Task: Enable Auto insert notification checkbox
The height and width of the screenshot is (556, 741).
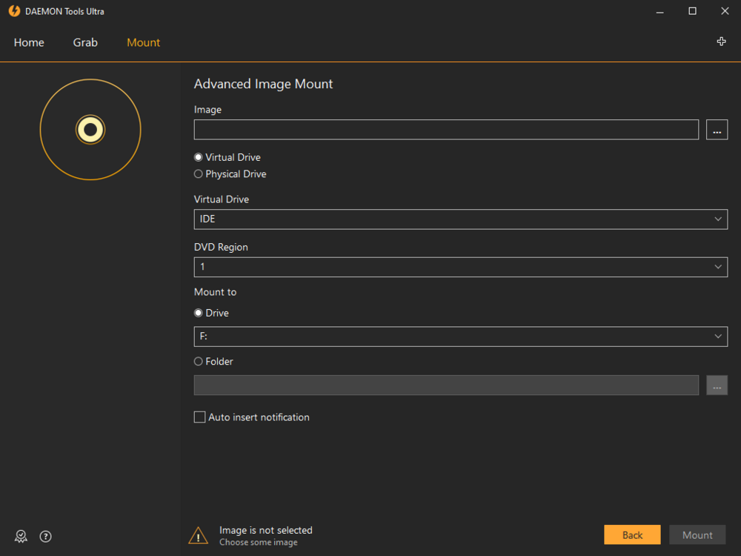Action: tap(199, 417)
